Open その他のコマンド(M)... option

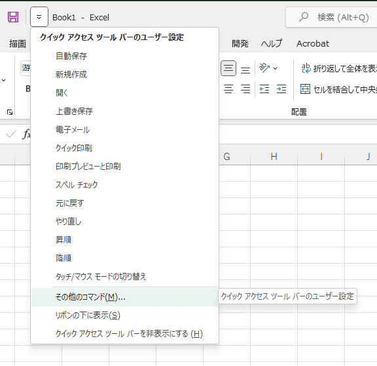click(x=125, y=297)
